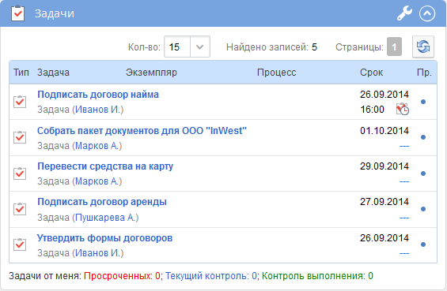Select page 1 in Страницы
Screen dimensions: 447x291
[x=394, y=47]
